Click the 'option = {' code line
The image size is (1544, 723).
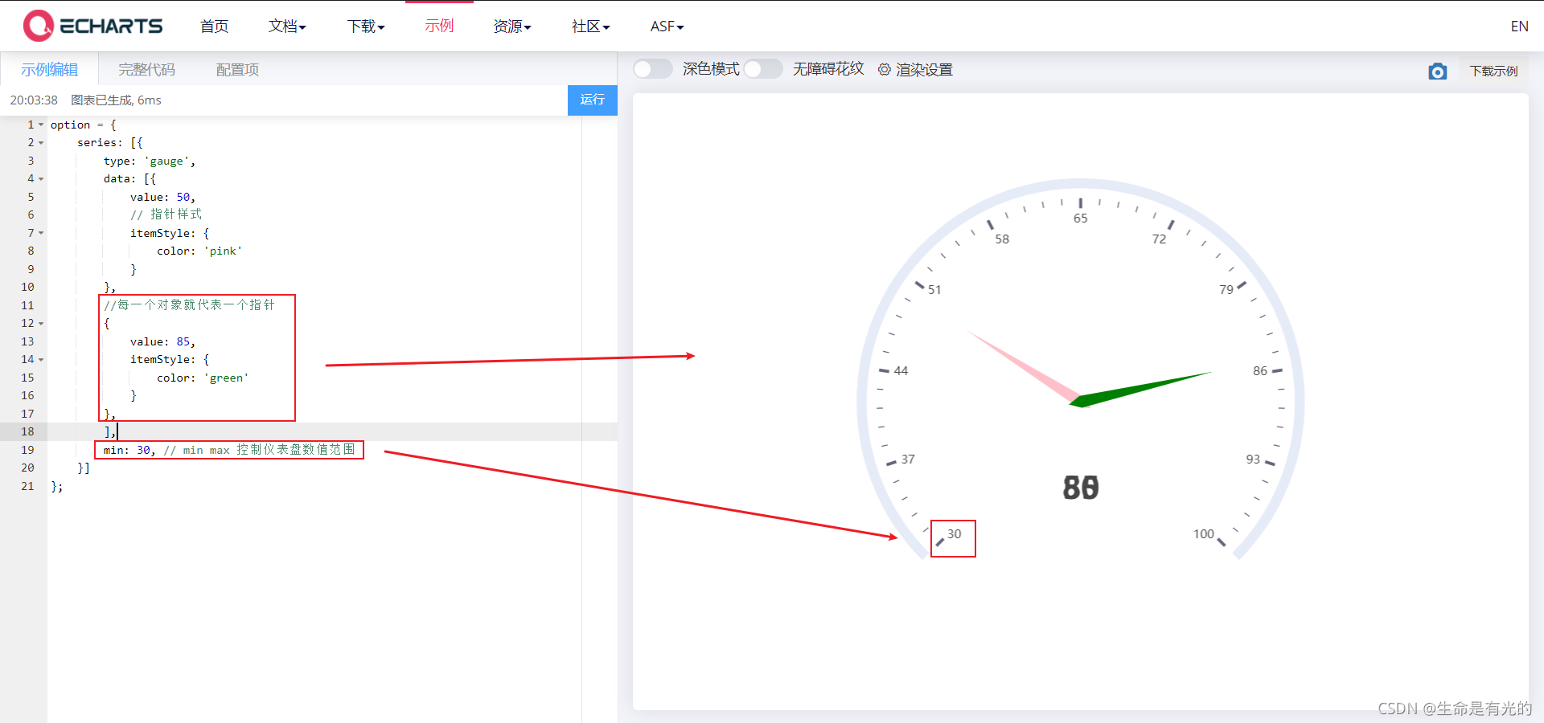pos(84,125)
